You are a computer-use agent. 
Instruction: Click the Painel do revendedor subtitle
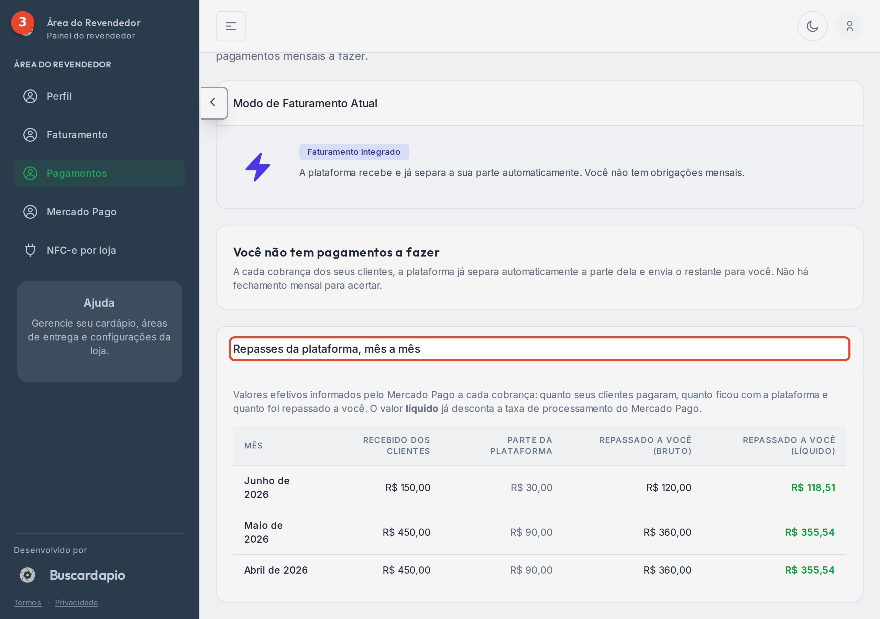(x=91, y=36)
